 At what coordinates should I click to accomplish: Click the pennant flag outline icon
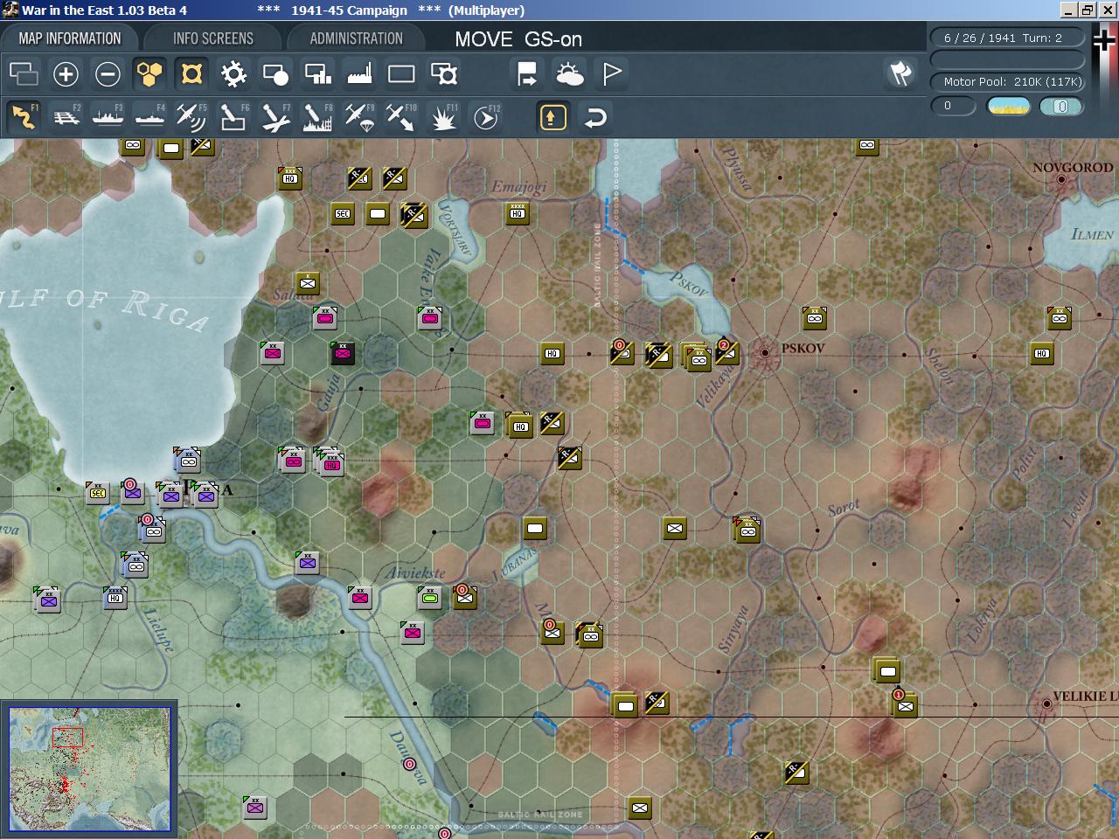[612, 74]
